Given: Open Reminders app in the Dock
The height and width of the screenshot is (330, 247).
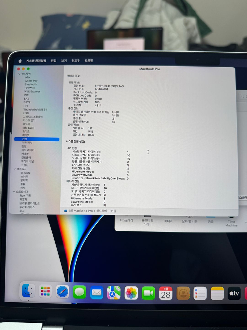Looking at the screenshot, I should [x=200, y=293].
